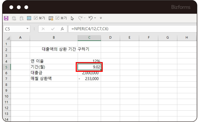The height and width of the screenshot is (122, 199).
Task: Select row 5 header
Action: (6, 67)
